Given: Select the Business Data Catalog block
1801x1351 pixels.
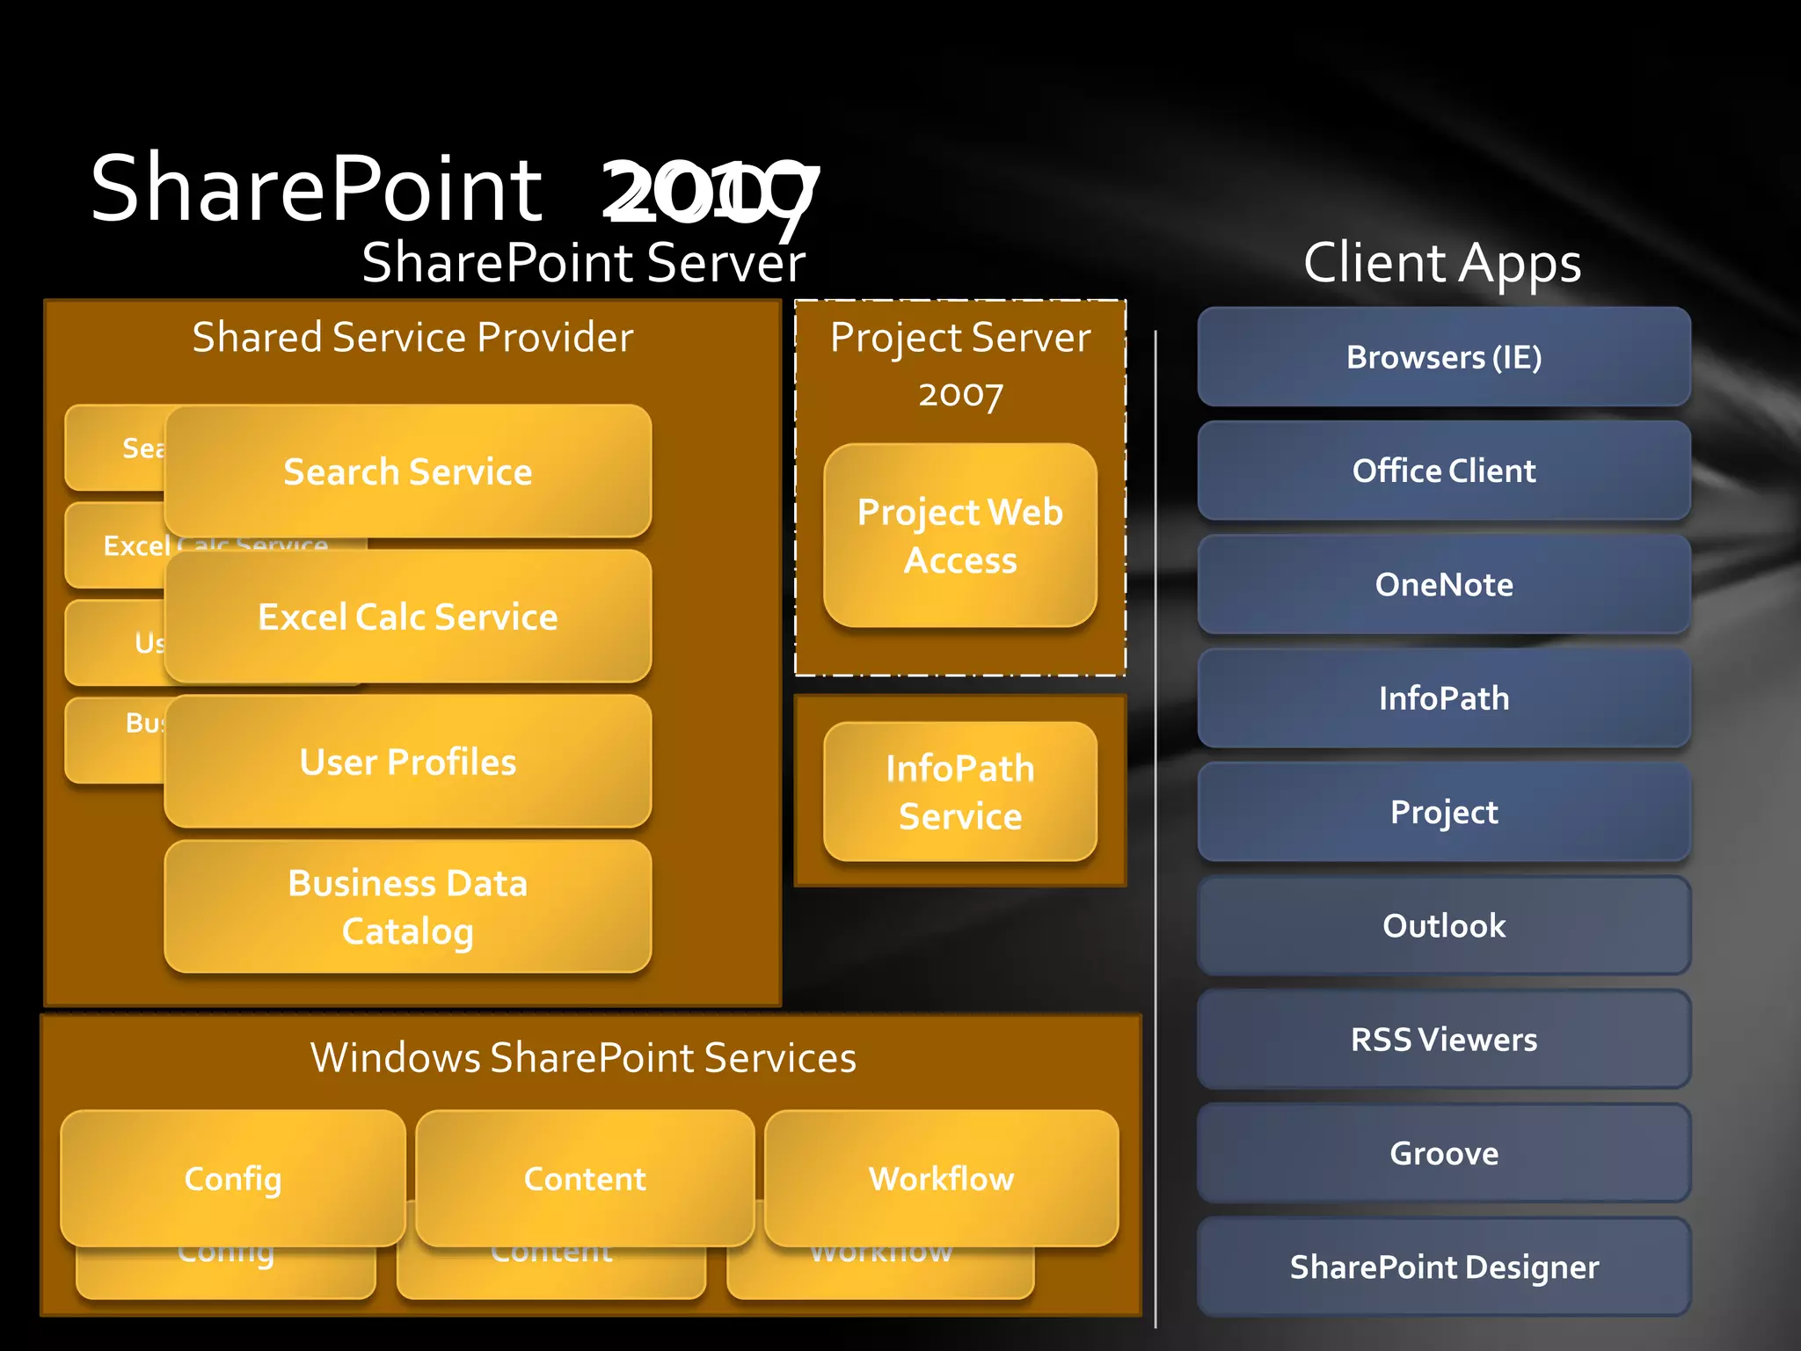Looking at the screenshot, I should point(407,907).
